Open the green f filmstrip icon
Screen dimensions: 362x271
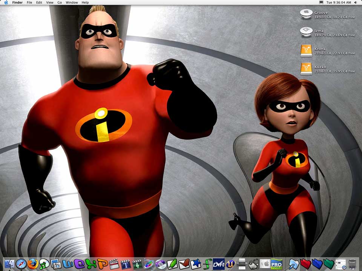click(207, 264)
